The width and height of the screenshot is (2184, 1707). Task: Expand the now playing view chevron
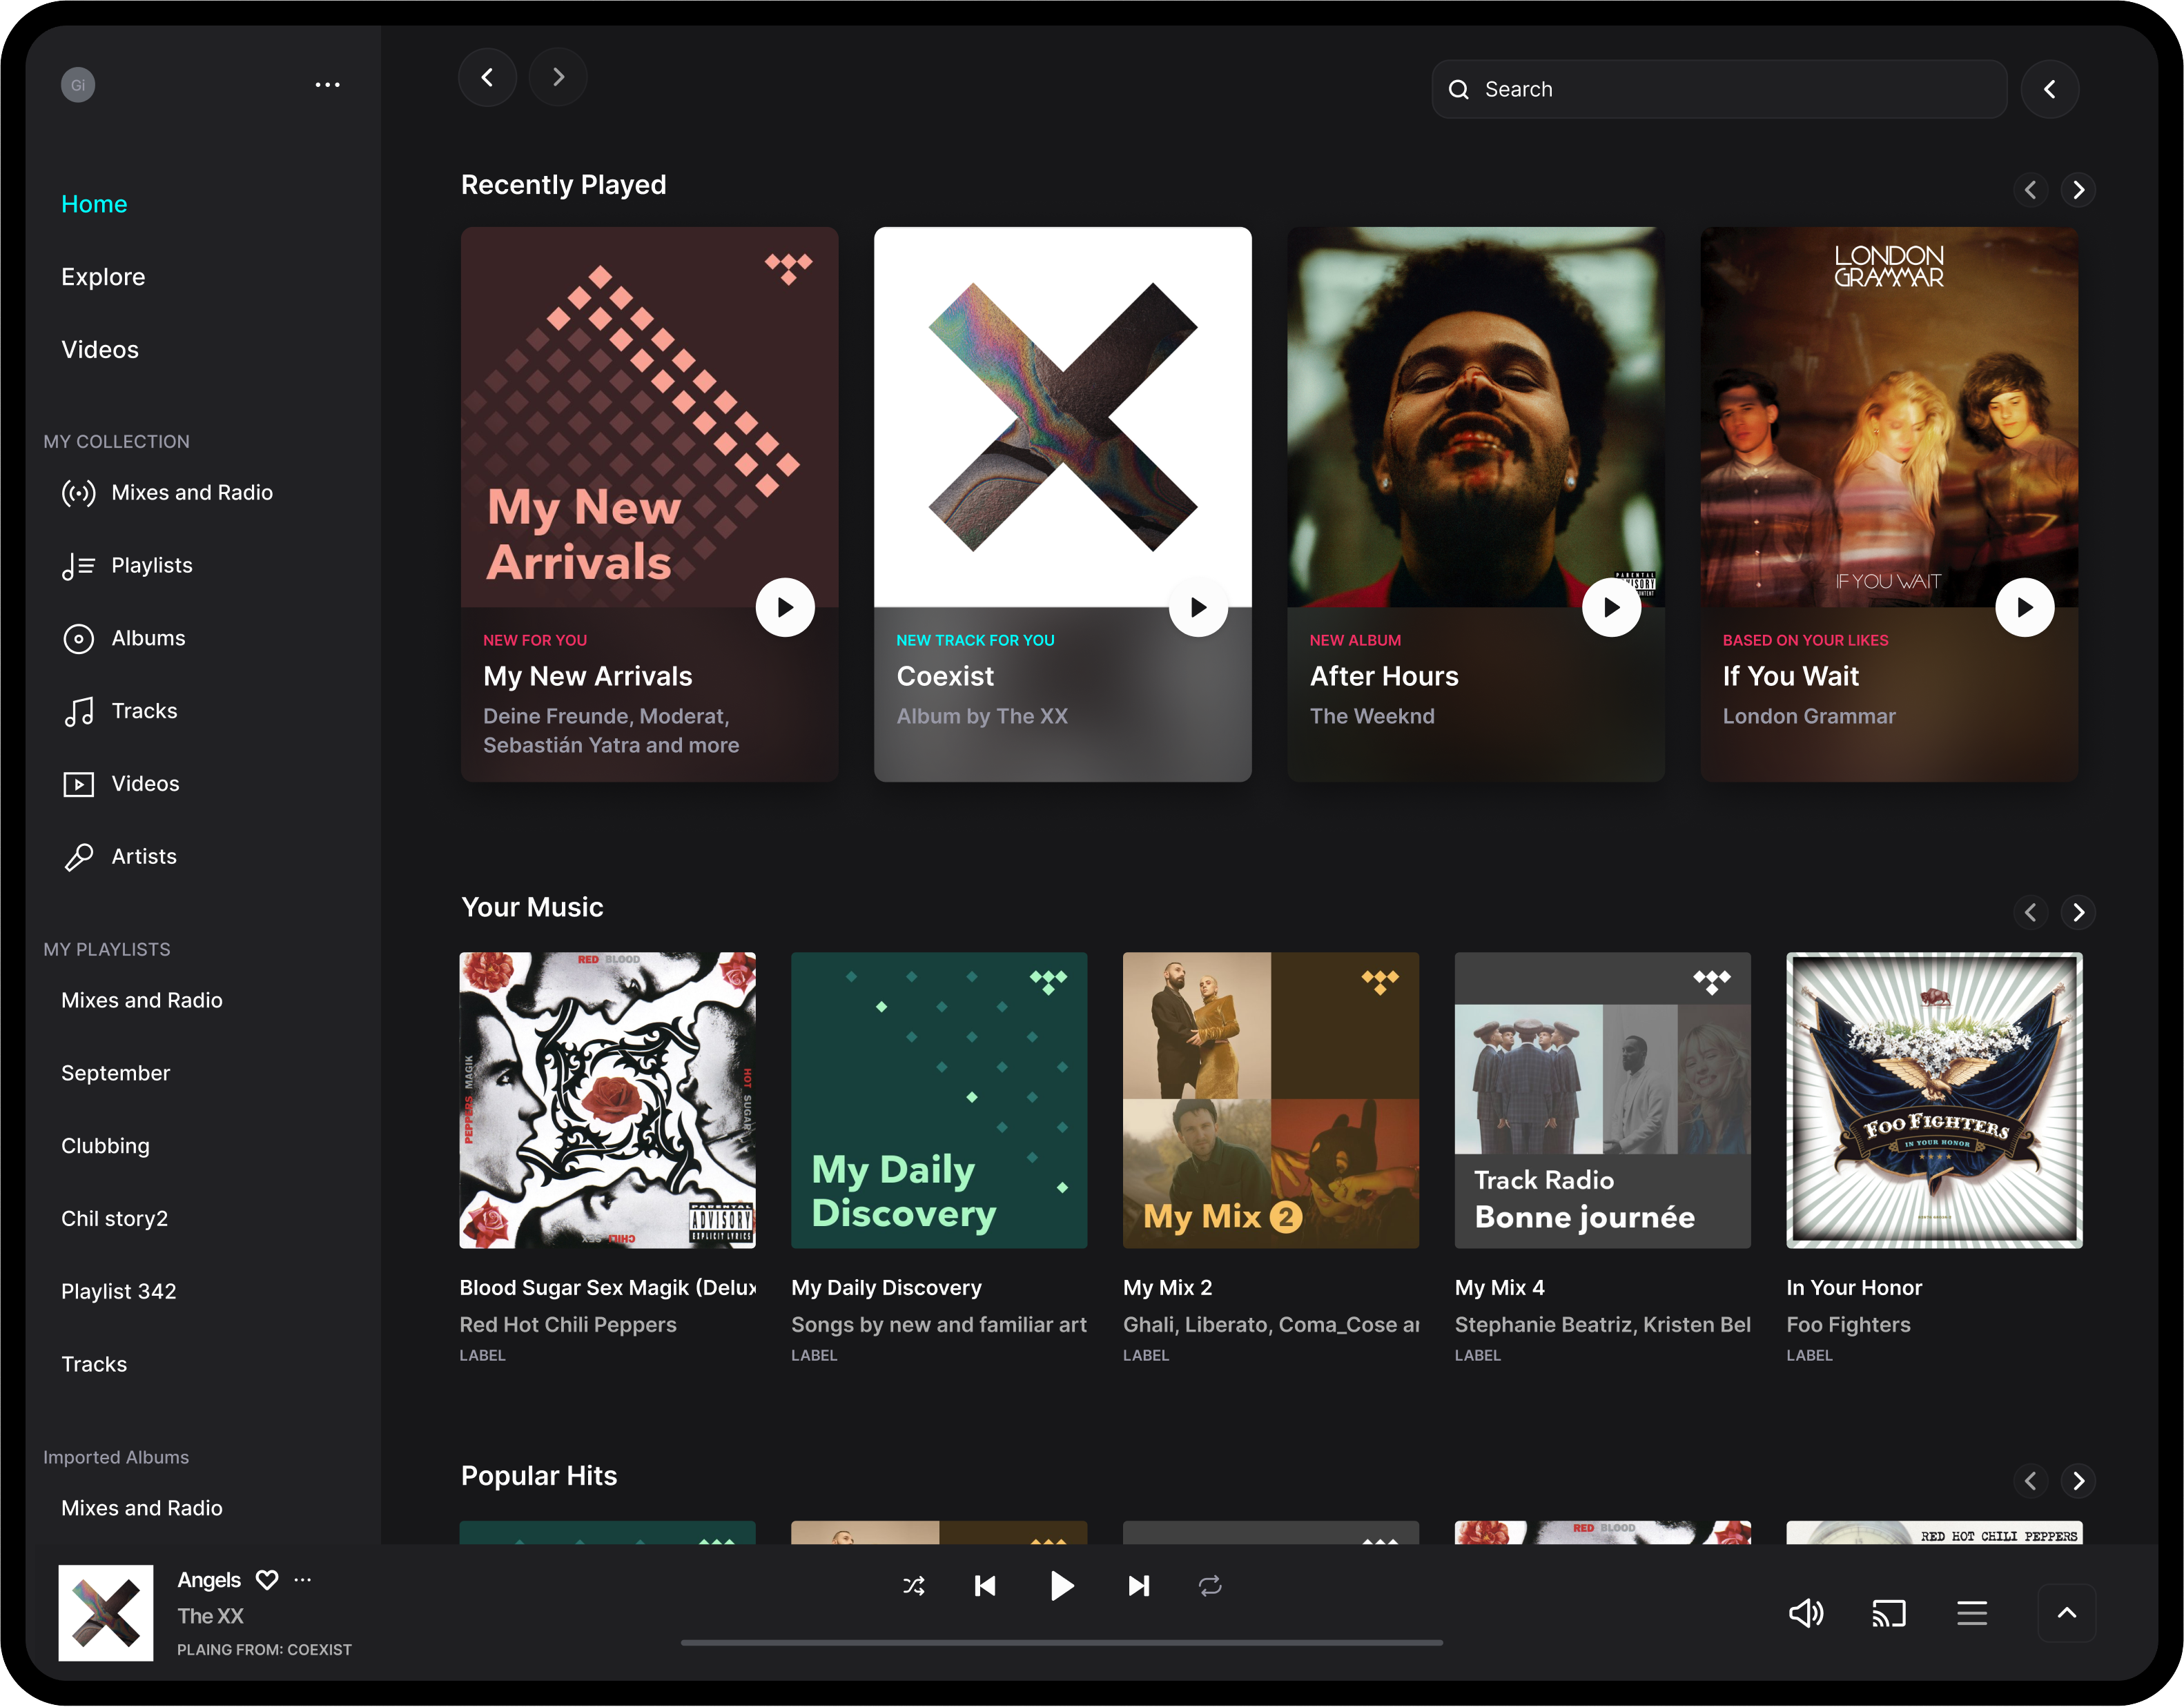tap(2066, 1612)
